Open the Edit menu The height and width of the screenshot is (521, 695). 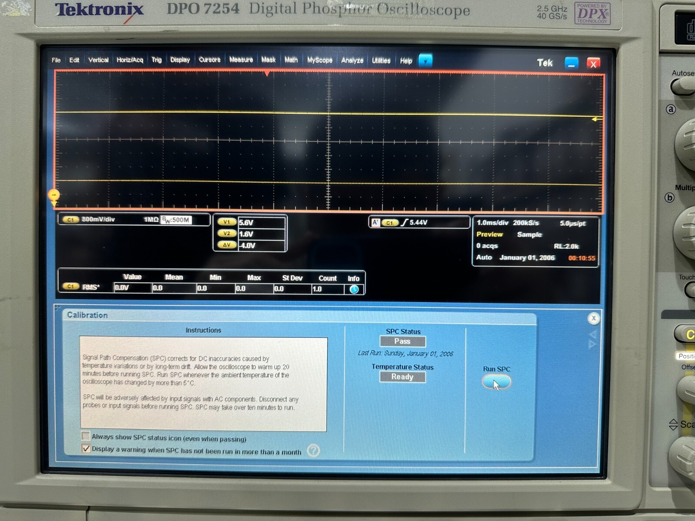click(74, 60)
